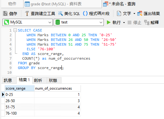Collapse the SELECT CASE code block
164x119 pixels.
pyautogui.click(x=15, y=30)
